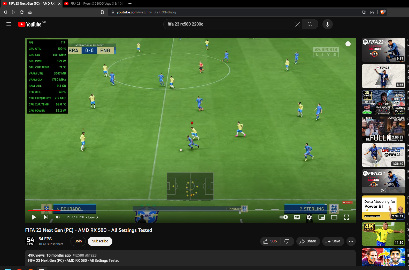Switch to miniplayer mode

tap(322, 217)
